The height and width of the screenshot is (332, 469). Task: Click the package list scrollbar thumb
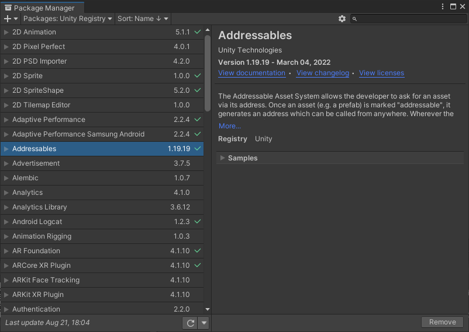(208, 73)
